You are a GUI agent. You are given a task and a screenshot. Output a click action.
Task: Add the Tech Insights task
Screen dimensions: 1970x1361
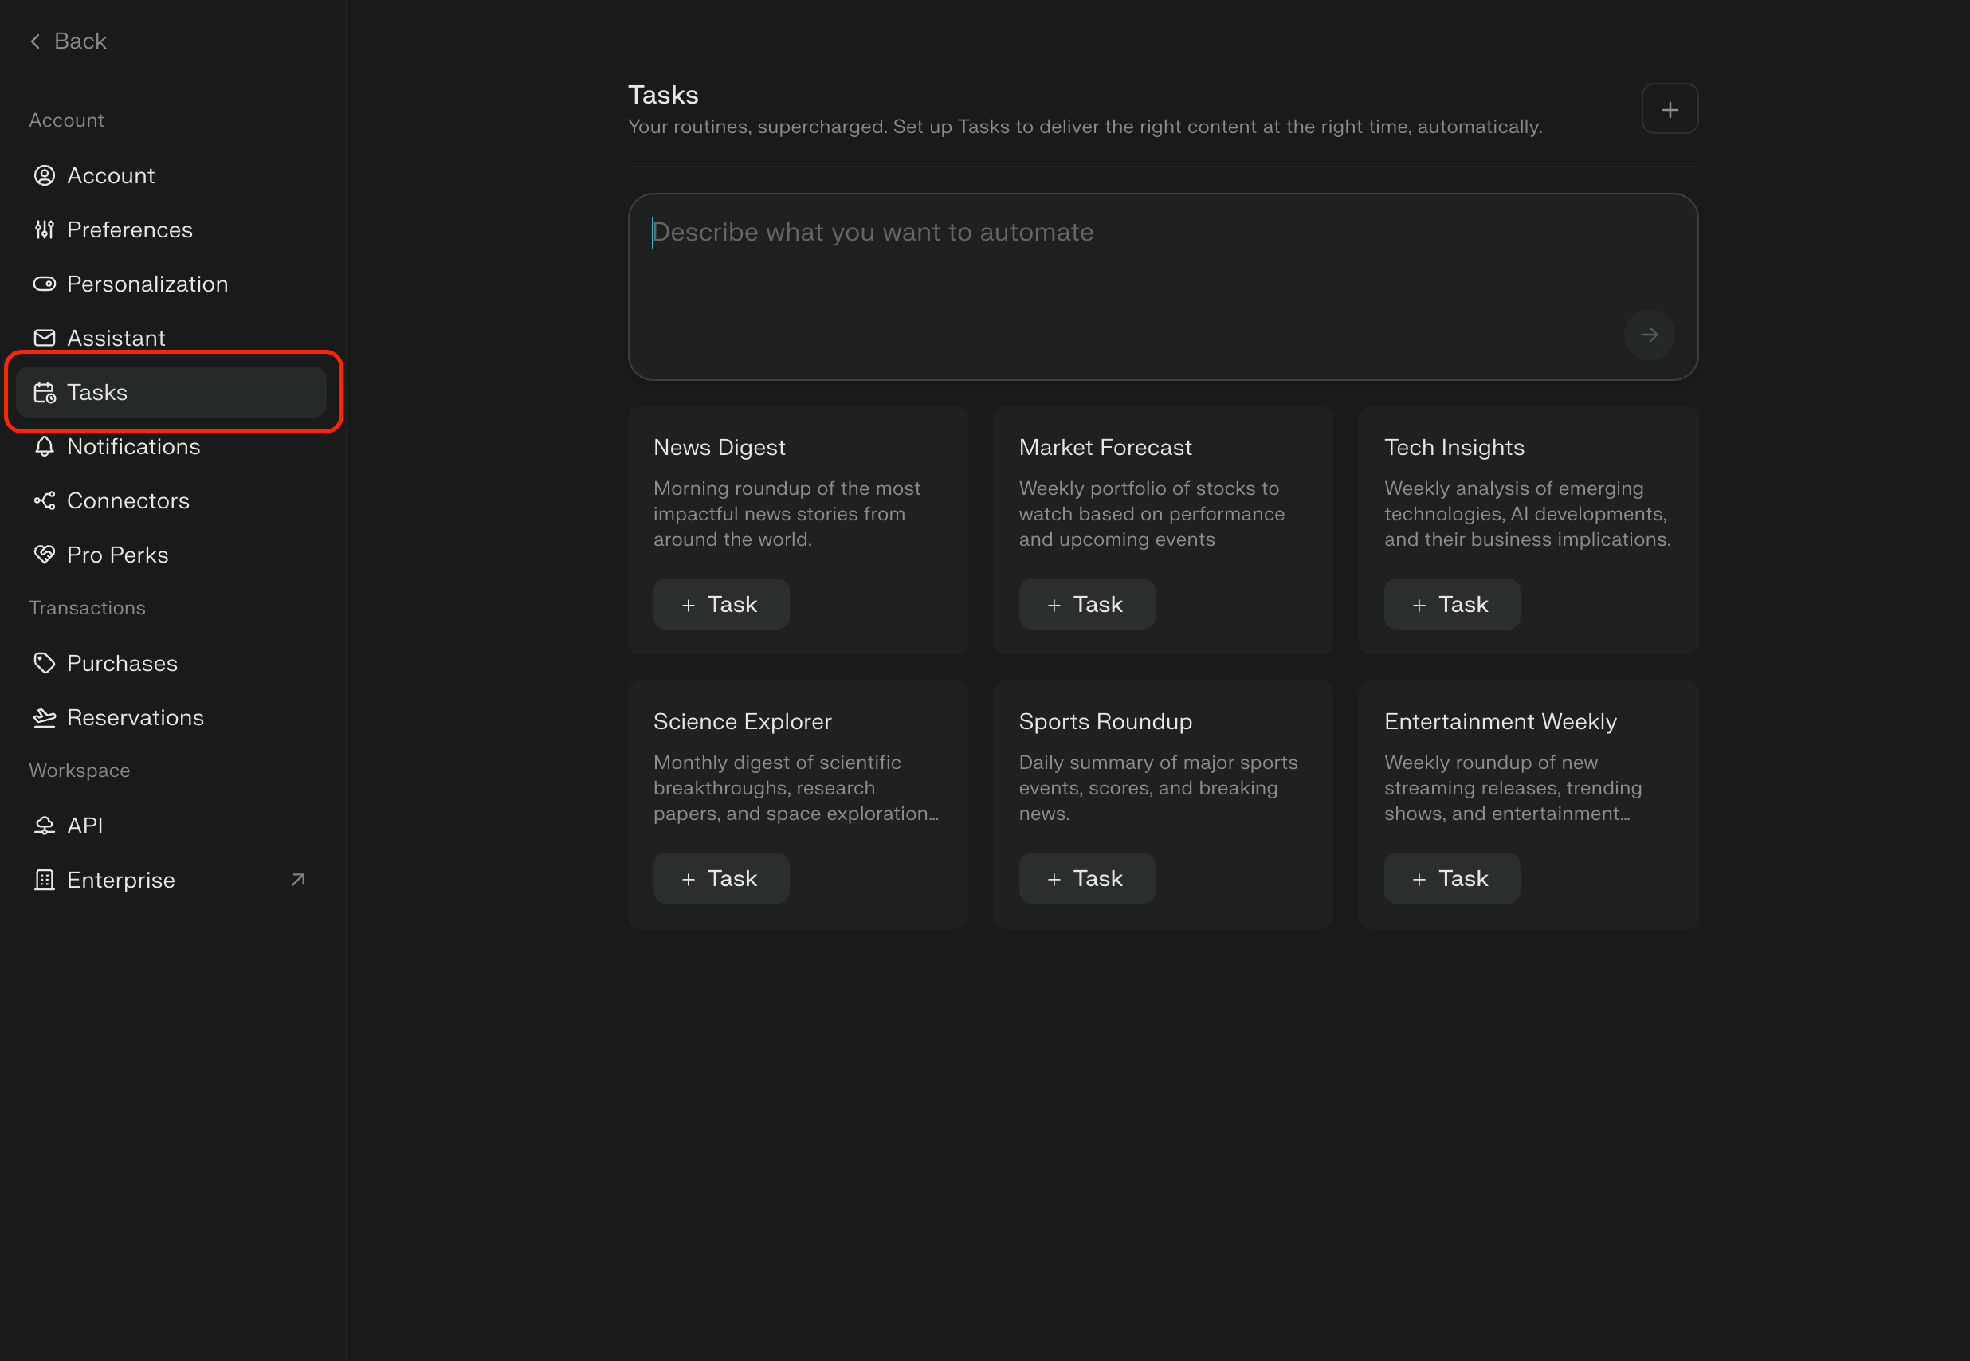[1450, 604]
